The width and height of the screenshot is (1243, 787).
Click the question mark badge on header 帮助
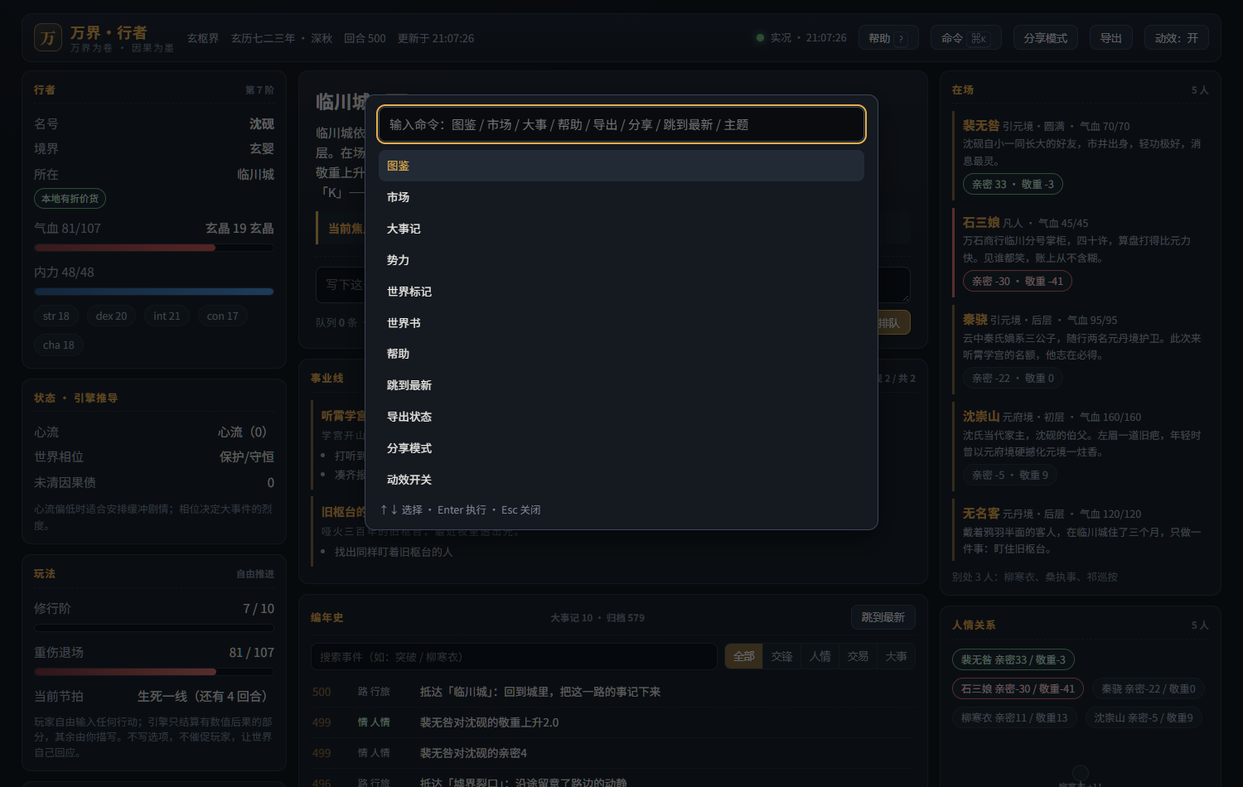pos(902,39)
